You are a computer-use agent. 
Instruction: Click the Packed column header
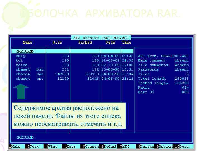[x=85, y=43]
